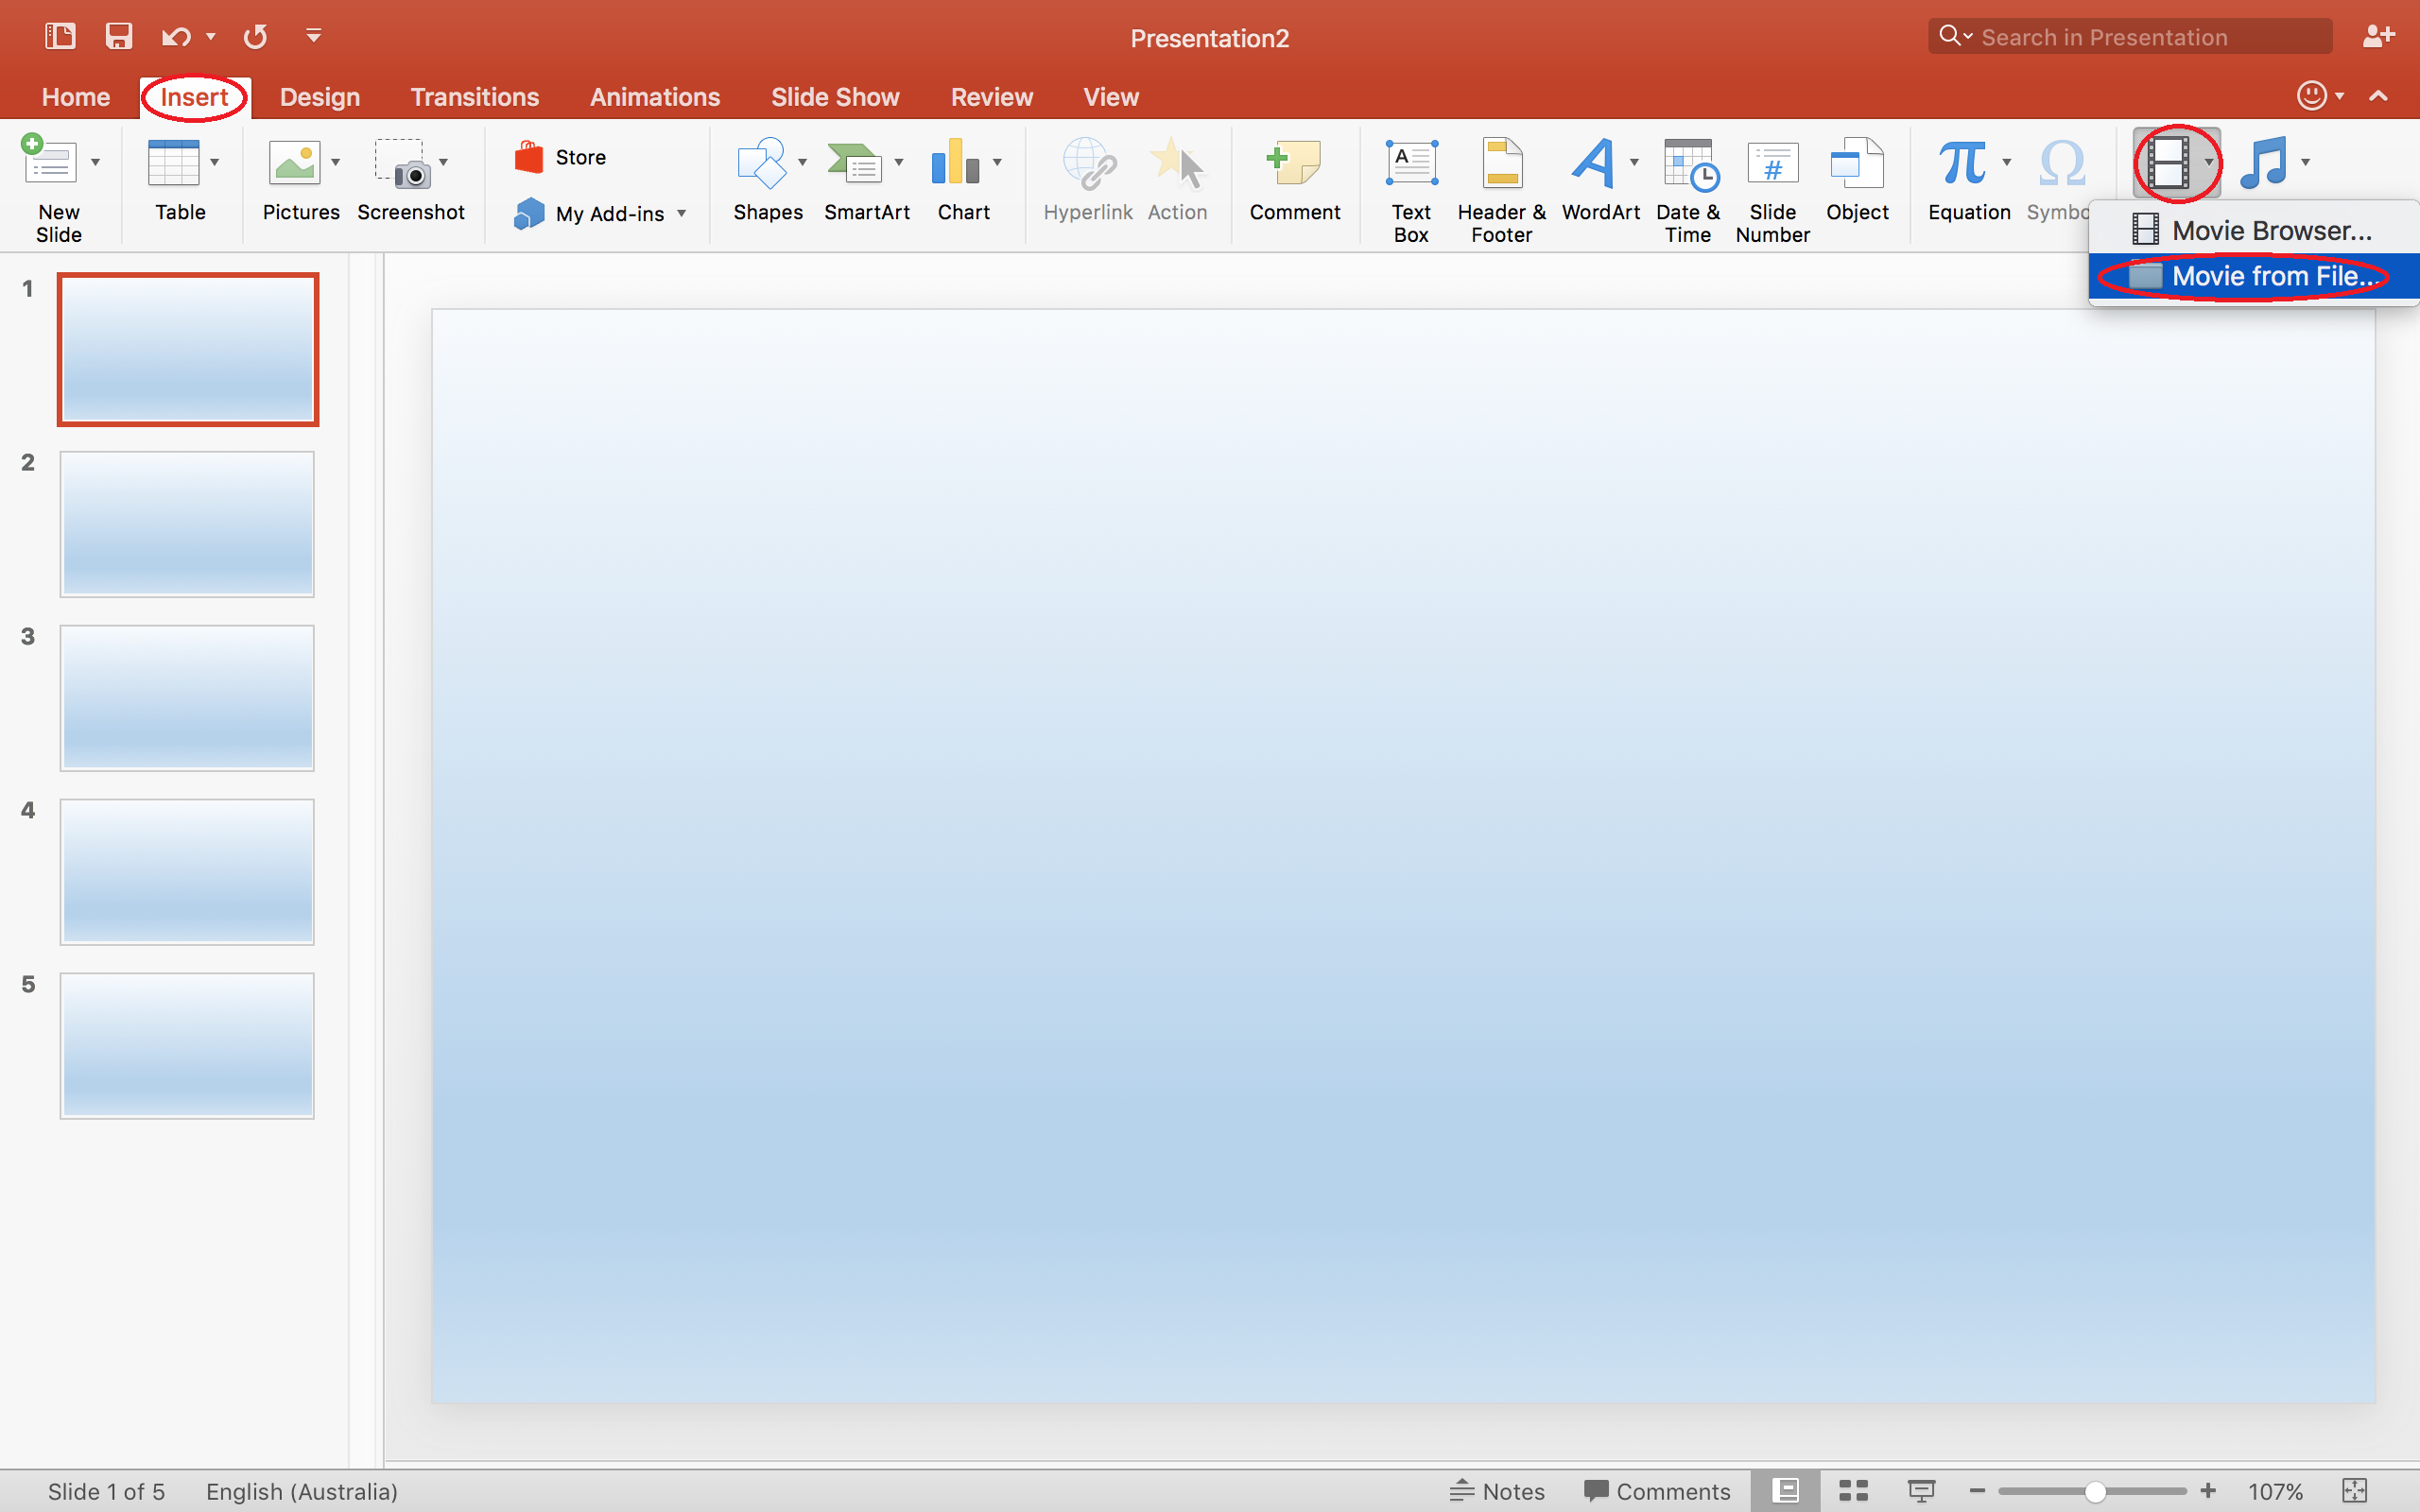The image size is (2420, 1512).
Task: Open the Table dropdown arrow
Action: tap(214, 162)
